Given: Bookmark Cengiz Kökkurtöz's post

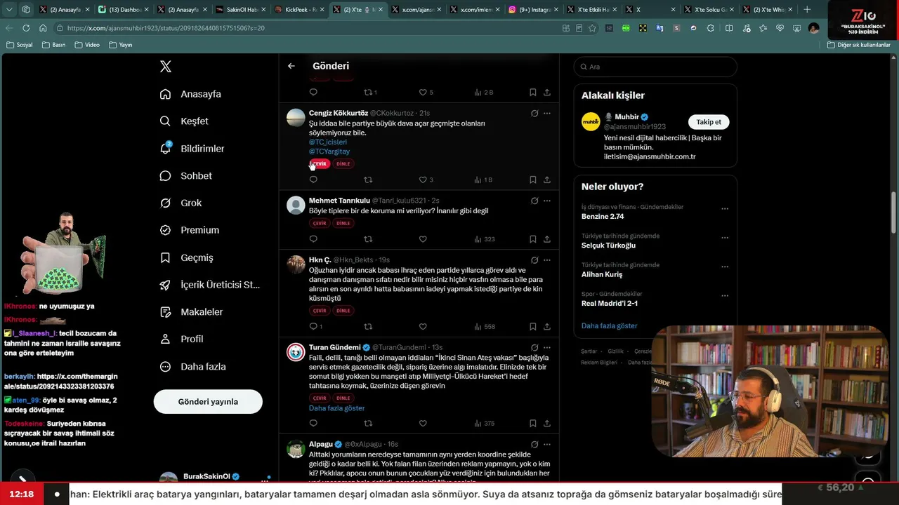Looking at the screenshot, I should (x=533, y=180).
